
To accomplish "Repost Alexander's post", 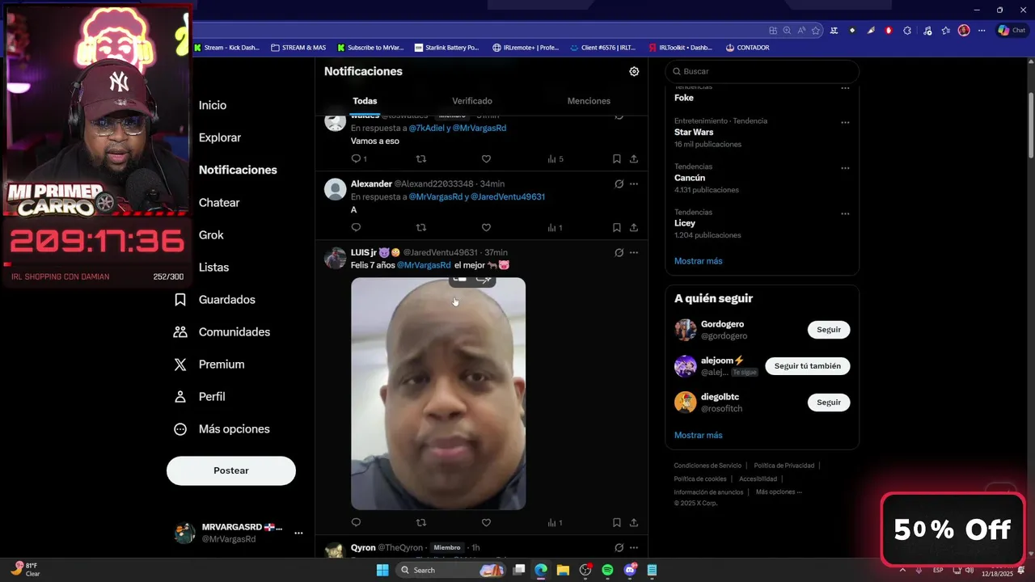I will tap(420, 228).
